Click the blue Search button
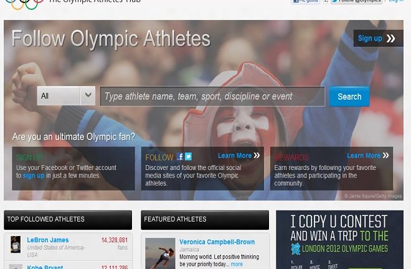411x269 pixels. coord(349,97)
